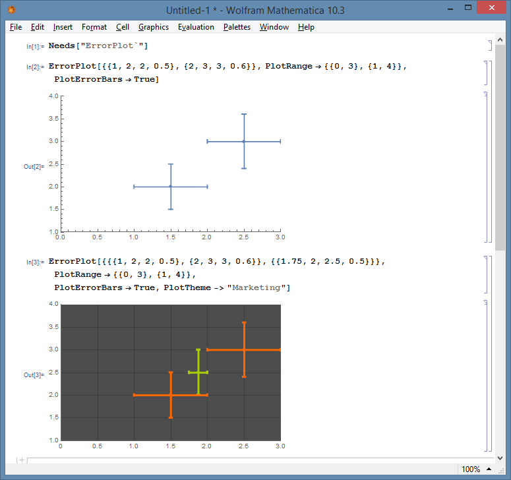
Task: Click the scroll up arrow
Action: coord(500,40)
